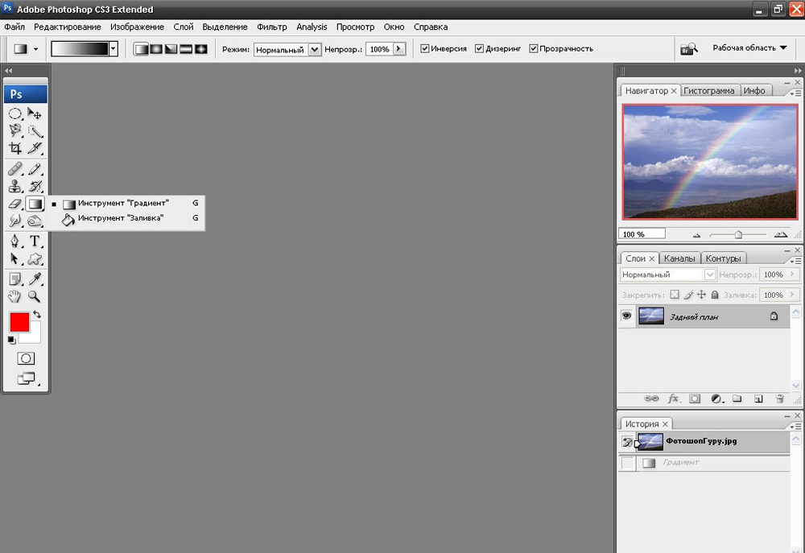Select the Gradient tool in the toolbox
Image resolution: width=805 pixels, height=553 pixels.
[x=35, y=204]
